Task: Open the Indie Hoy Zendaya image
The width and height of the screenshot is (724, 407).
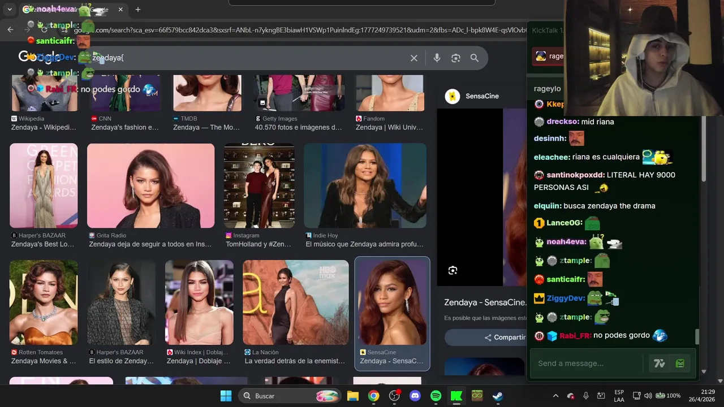Action: [x=365, y=185]
